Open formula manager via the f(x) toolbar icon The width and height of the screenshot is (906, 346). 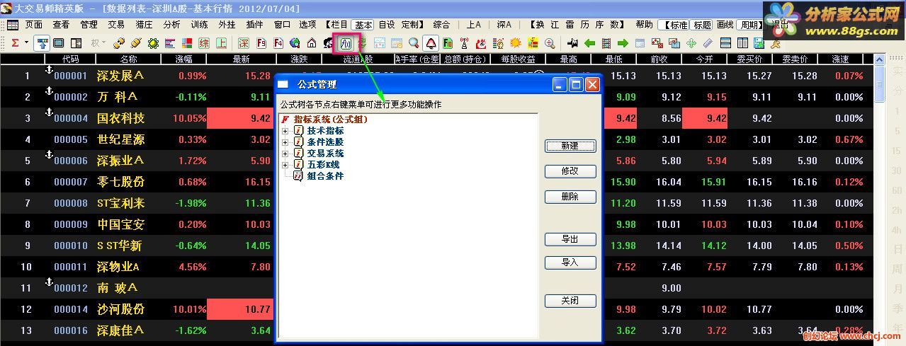pyautogui.click(x=346, y=43)
